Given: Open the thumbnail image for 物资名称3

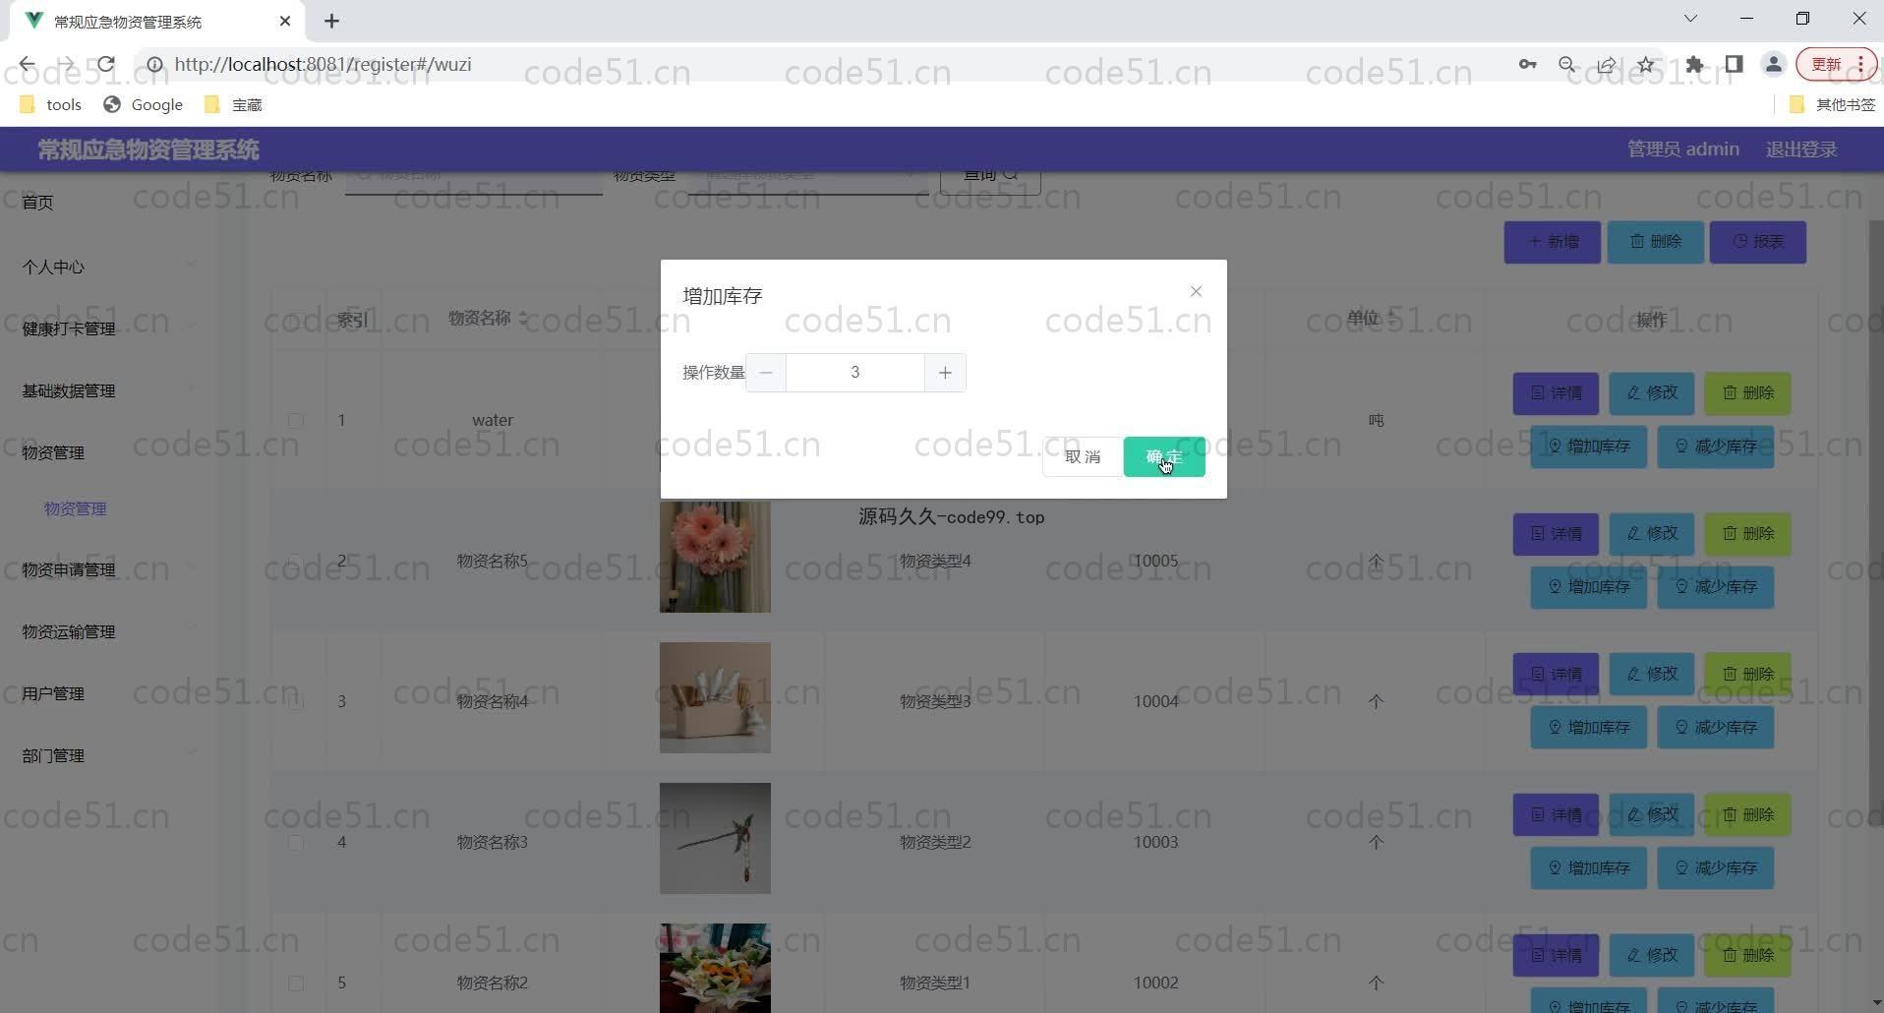Looking at the screenshot, I should click(x=715, y=838).
